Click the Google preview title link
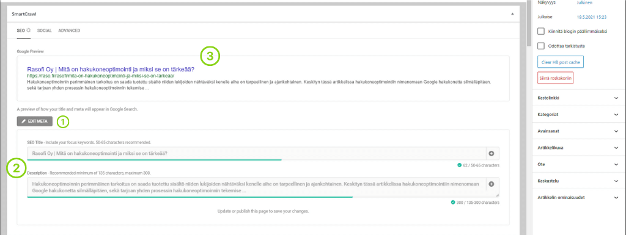 [111, 69]
